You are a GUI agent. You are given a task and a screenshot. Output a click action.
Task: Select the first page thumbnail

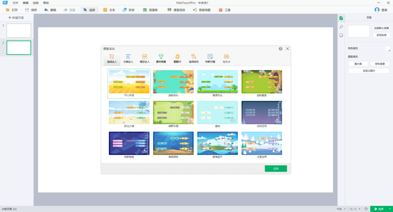click(x=19, y=31)
